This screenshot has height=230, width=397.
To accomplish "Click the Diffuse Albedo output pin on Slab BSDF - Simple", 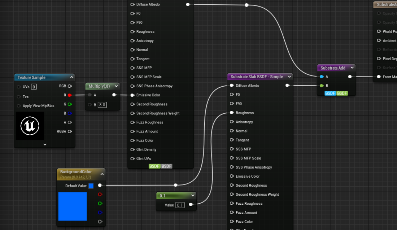I will pyautogui.click(x=287, y=85).
